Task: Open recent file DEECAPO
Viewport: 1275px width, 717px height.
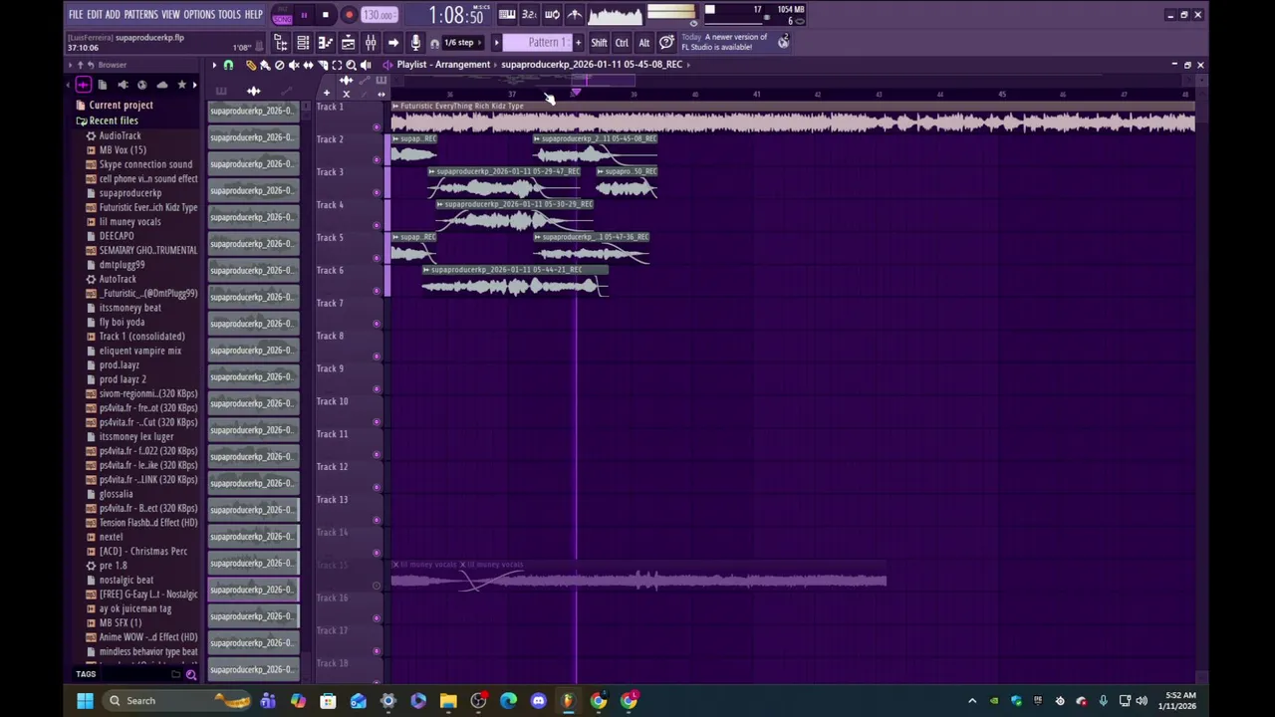Action: (116, 236)
